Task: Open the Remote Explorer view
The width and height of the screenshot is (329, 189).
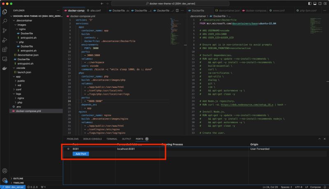Action: [x=5, y=59]
